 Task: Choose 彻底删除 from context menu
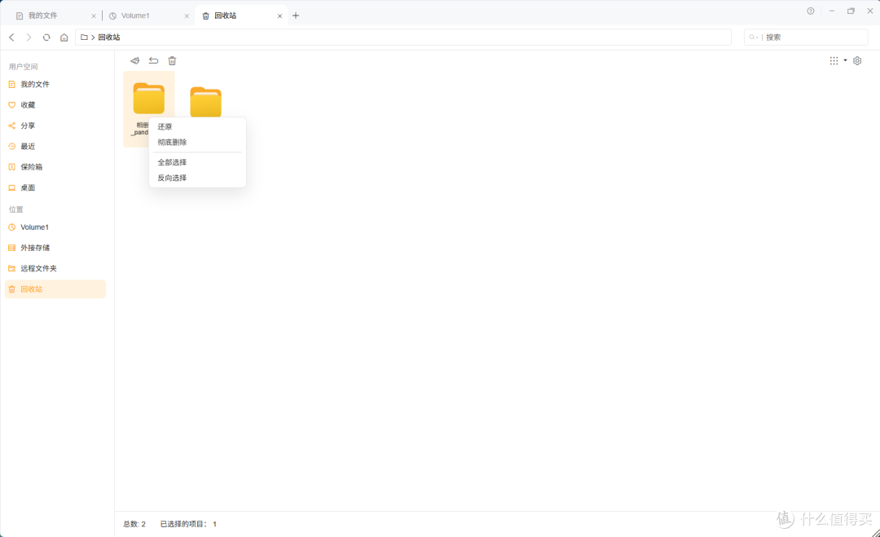coord(197,143)
